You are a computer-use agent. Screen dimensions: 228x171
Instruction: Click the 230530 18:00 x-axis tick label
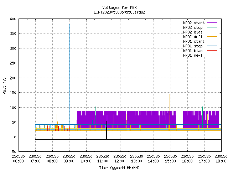[221, 159]
